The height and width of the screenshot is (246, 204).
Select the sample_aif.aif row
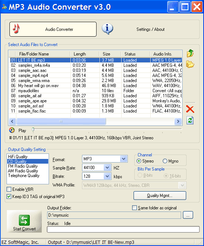coord(95,96)
